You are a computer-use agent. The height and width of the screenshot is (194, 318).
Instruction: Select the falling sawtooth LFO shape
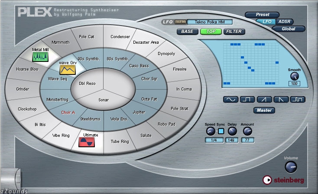(281, 100)
